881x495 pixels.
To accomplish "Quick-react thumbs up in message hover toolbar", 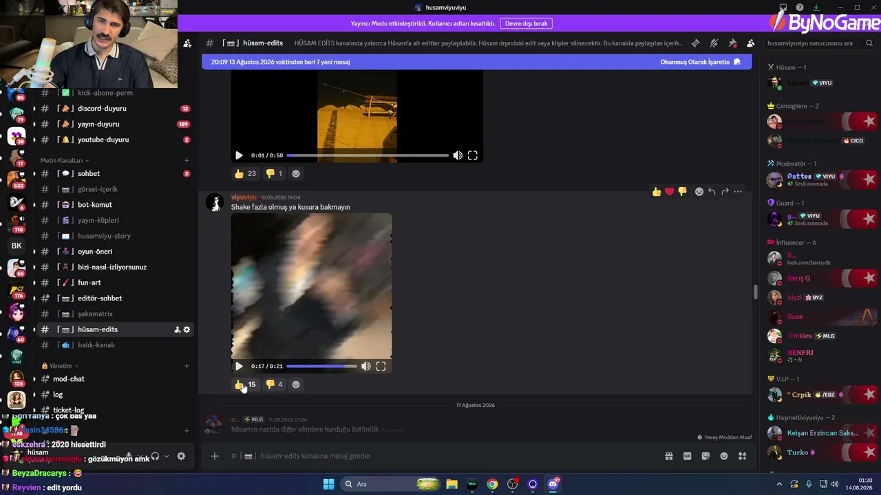I will point(657,192).
